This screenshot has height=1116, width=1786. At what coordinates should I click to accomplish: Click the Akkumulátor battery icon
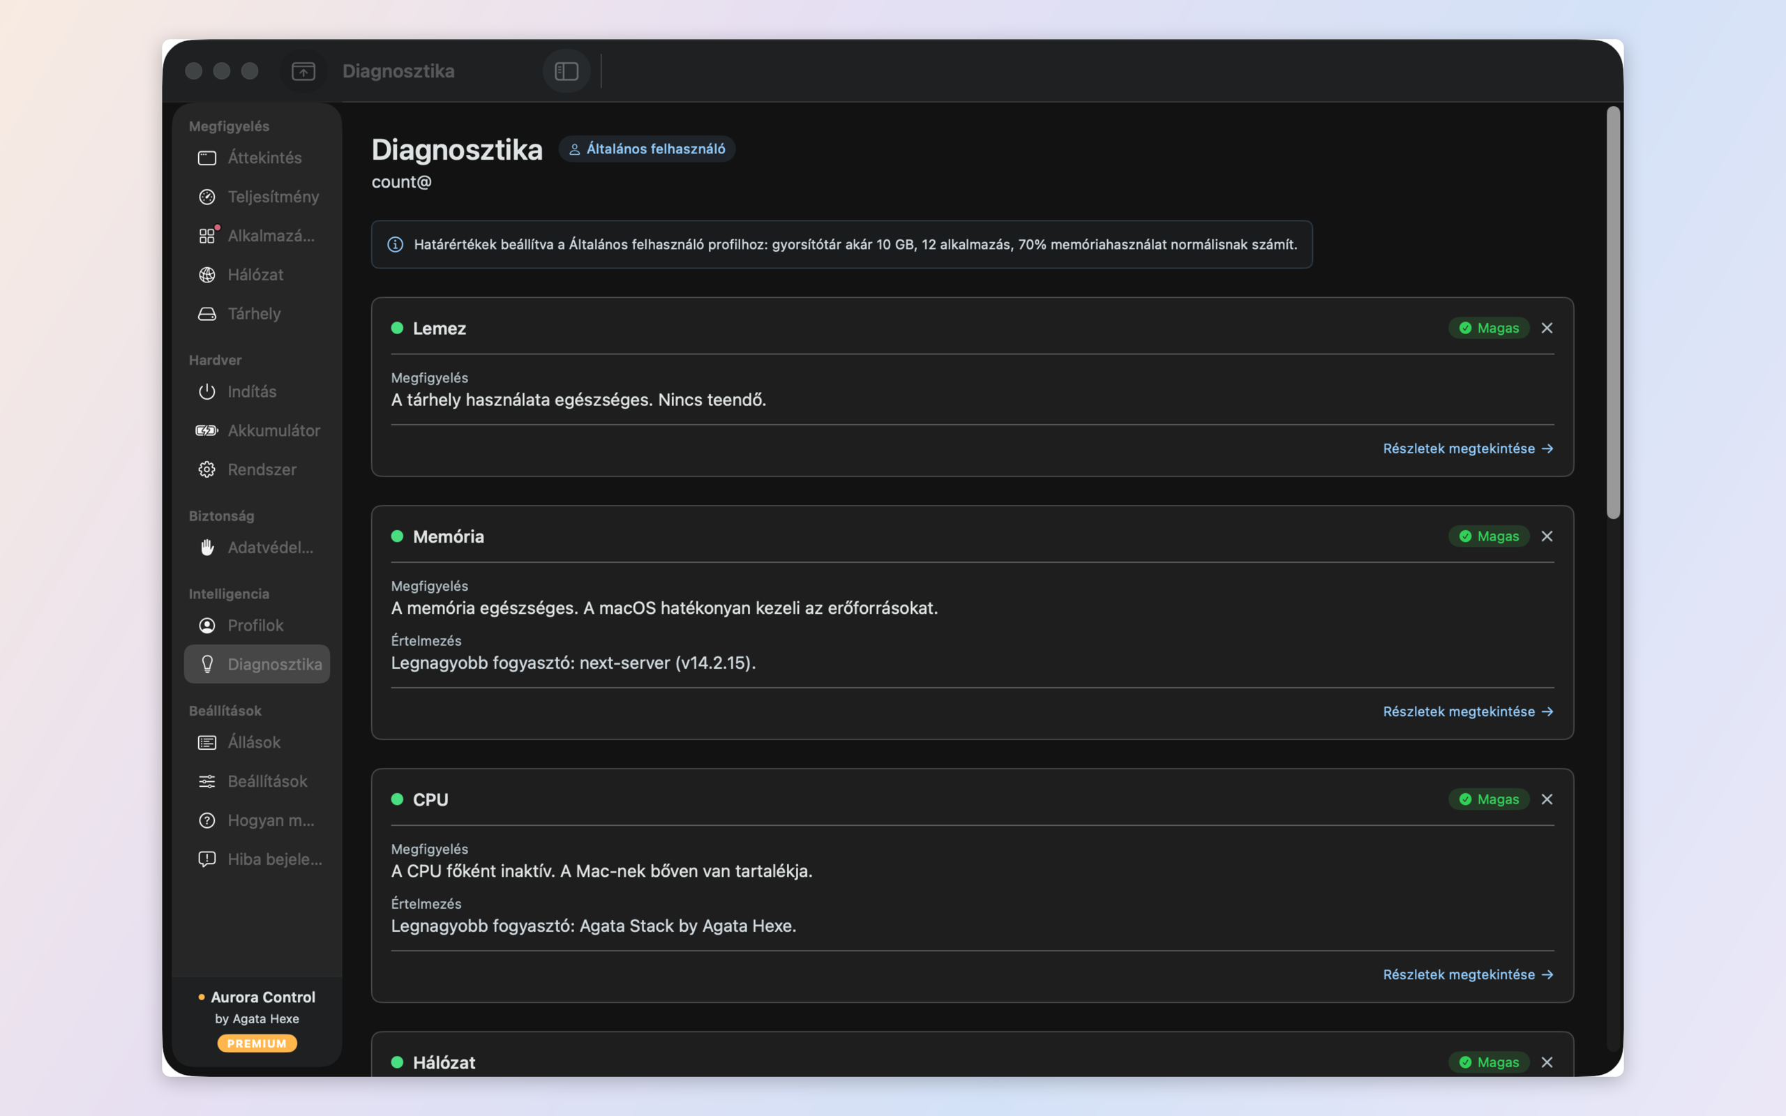207,430
